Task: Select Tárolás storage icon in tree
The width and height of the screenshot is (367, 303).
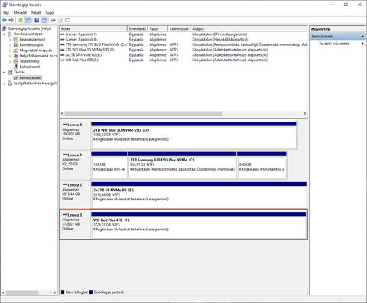Action: tap(10, 72)
